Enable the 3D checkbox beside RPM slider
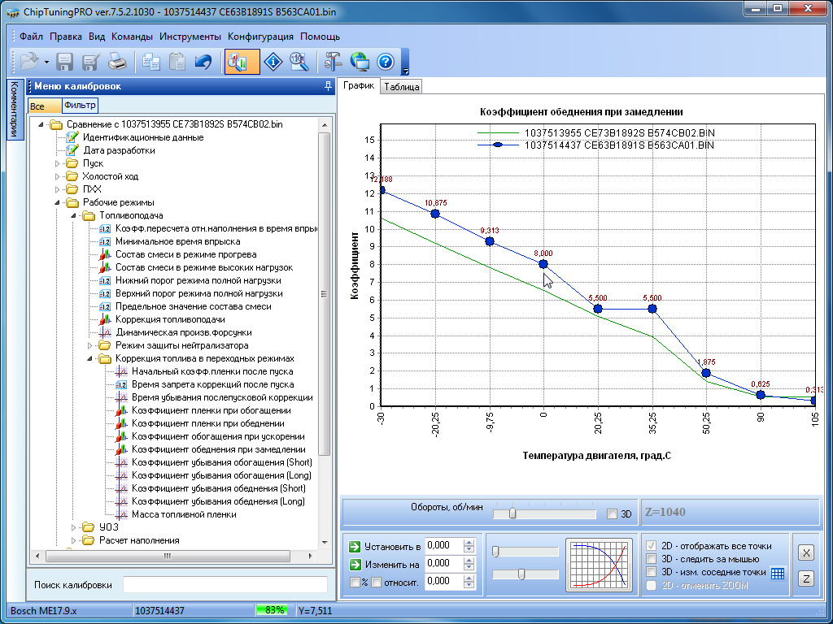 point(613,513)
